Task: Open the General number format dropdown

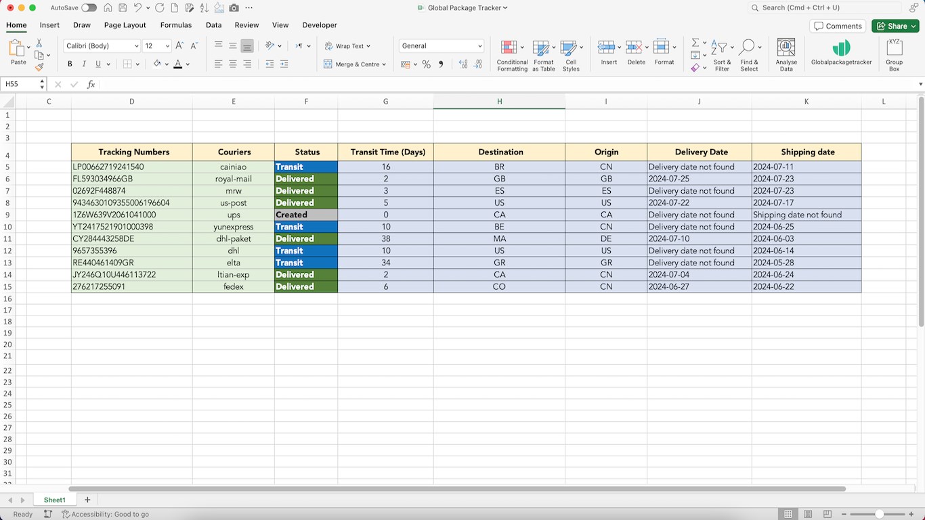Action: coord(480,46)
